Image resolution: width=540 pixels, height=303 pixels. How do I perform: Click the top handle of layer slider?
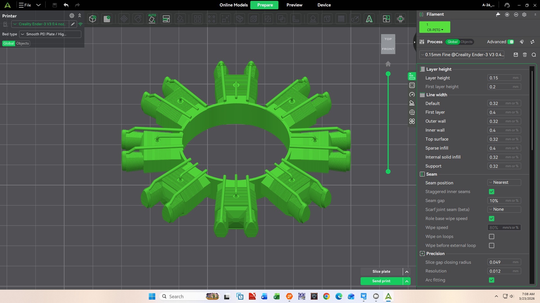coord(388,74)
